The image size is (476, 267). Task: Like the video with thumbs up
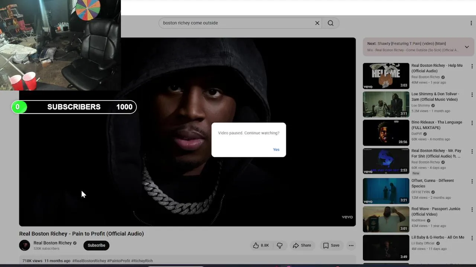pyautogui.click(x=261, y=245)
